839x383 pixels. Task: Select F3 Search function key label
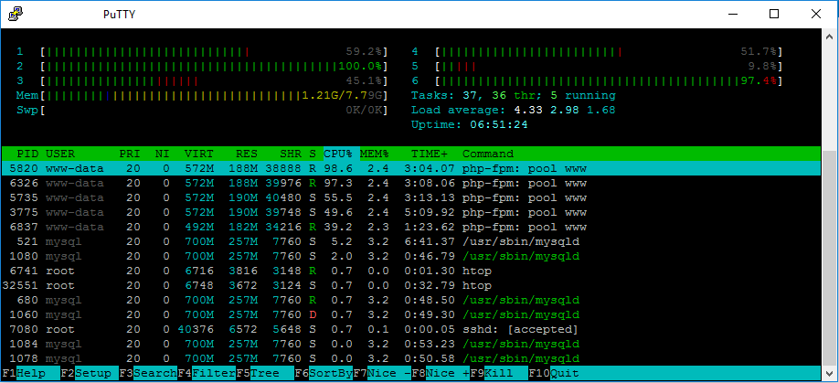pos(148,373)
